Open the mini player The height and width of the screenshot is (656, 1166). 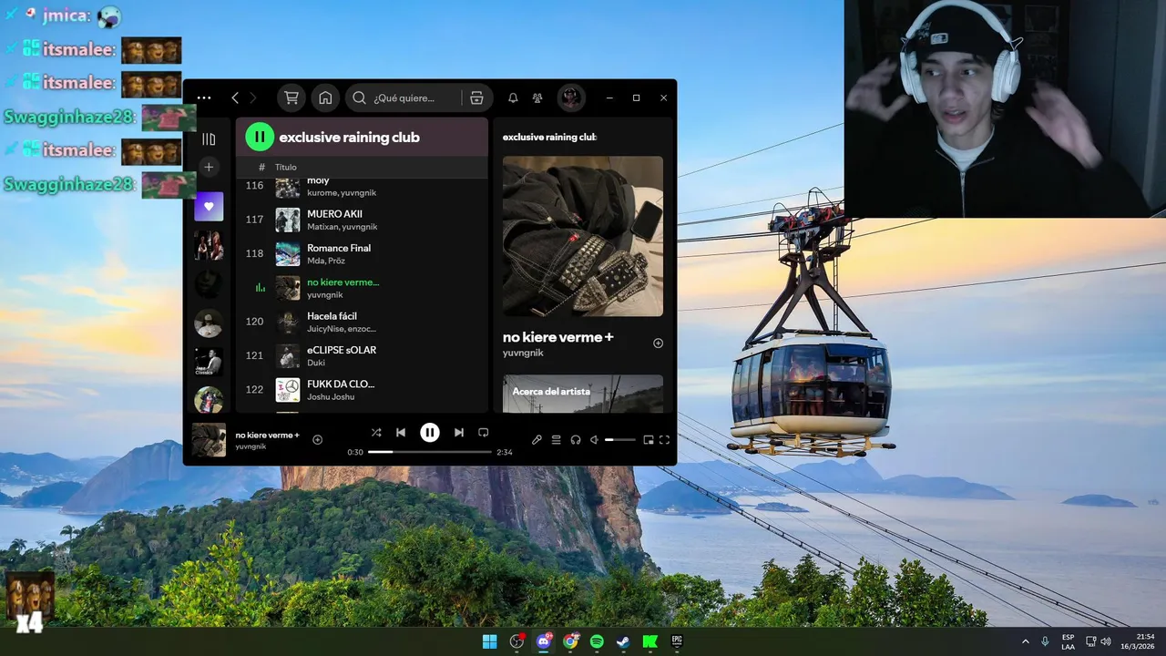click(649, 440)
